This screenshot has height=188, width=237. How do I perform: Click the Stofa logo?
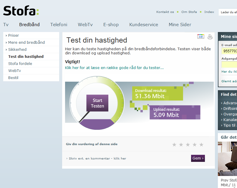click(x=21, y=11)
